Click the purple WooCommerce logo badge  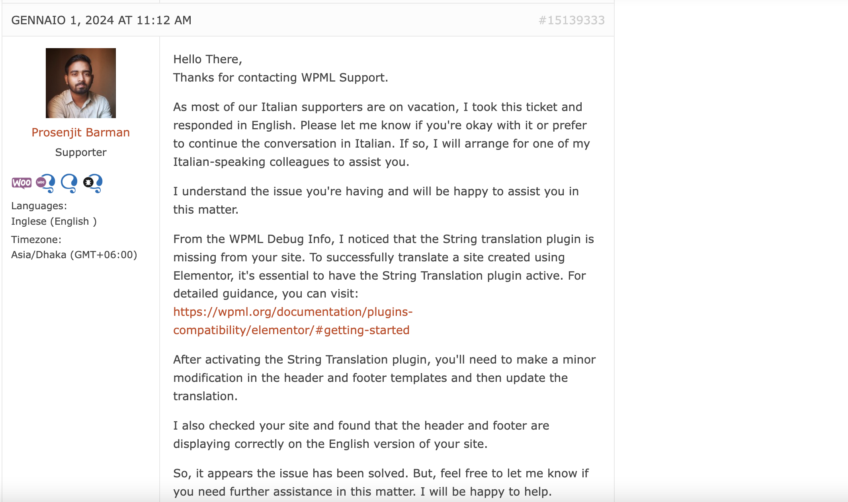tap(21, 183)
